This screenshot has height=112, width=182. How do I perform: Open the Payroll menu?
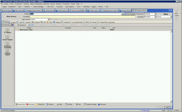pos(53,4)
